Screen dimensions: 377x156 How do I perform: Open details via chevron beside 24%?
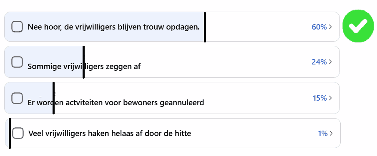(330, 62)
